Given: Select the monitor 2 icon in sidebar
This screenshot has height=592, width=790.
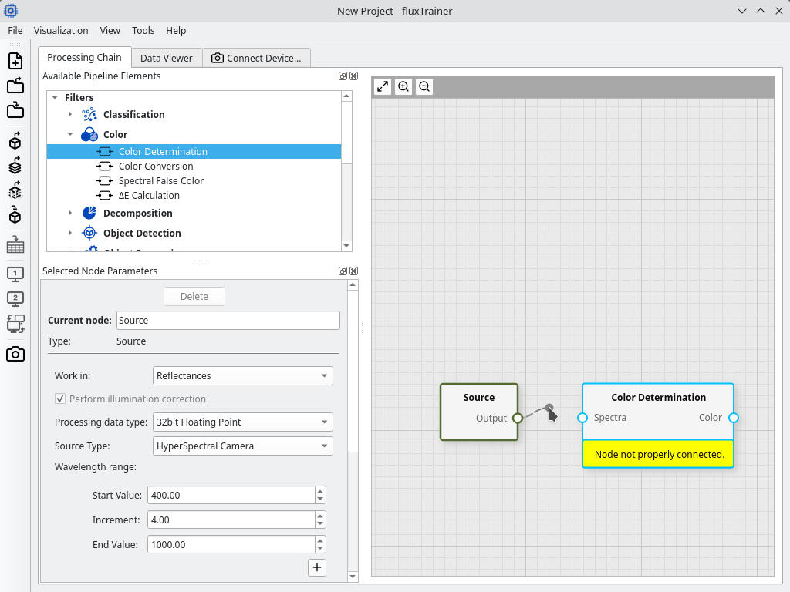Looking at the screenshot, I should 15,299.
